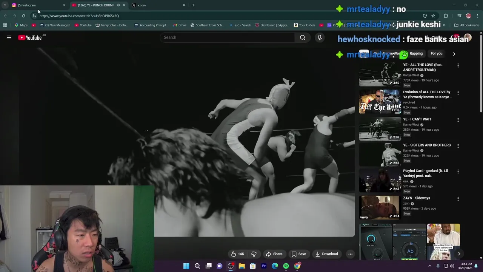The image size is (483, 272).
Task: Open the henrydota2 - Dota bookmark
Action: 111,25
